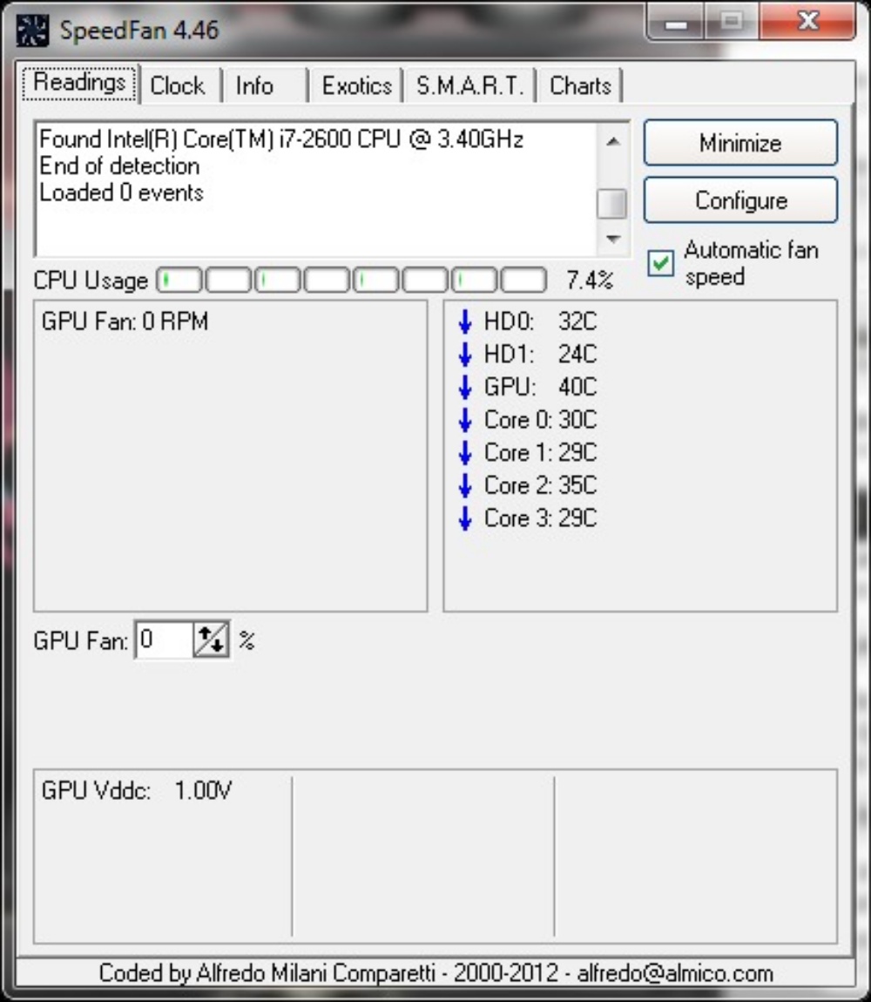Click the first CPU Usage bar

click(x=179, y=281)
